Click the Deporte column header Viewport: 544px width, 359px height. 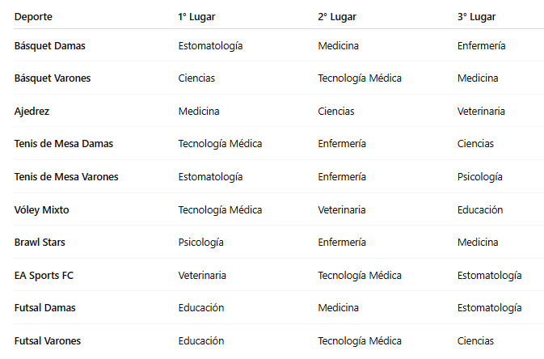click(33, 17)
